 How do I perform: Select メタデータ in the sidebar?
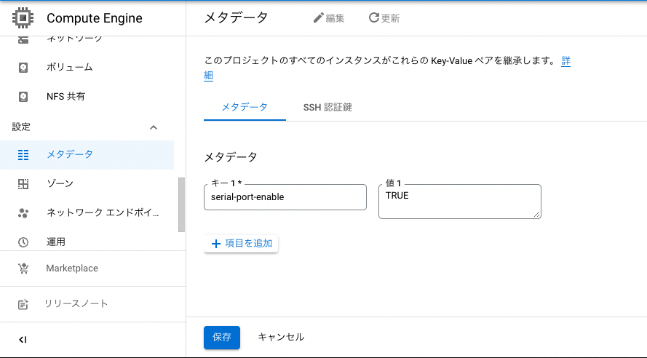pyautogui.click(x=87, y=155)
